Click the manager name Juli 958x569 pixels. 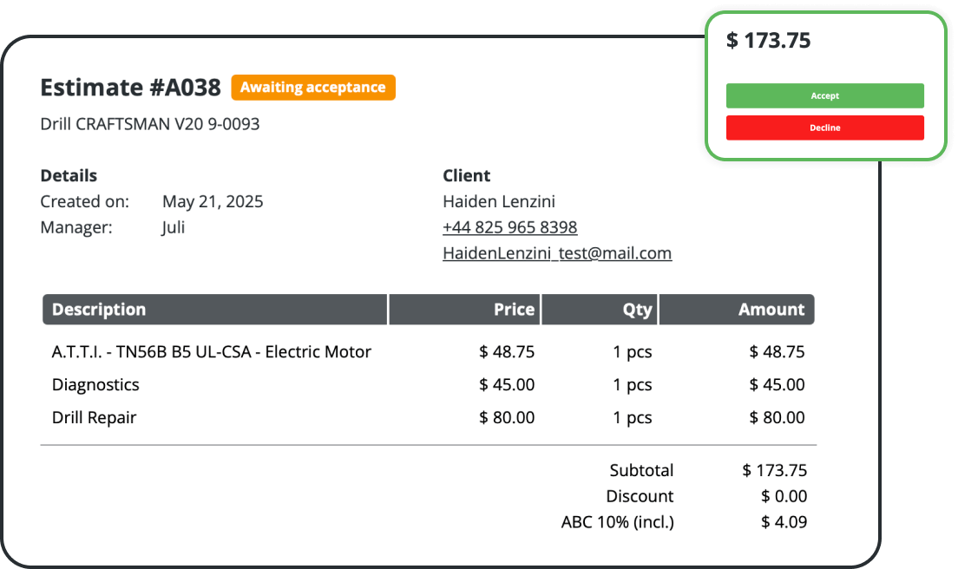tap(174, 228)
